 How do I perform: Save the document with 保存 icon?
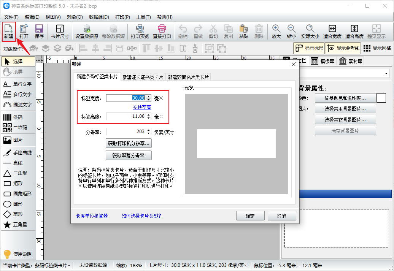39,32
